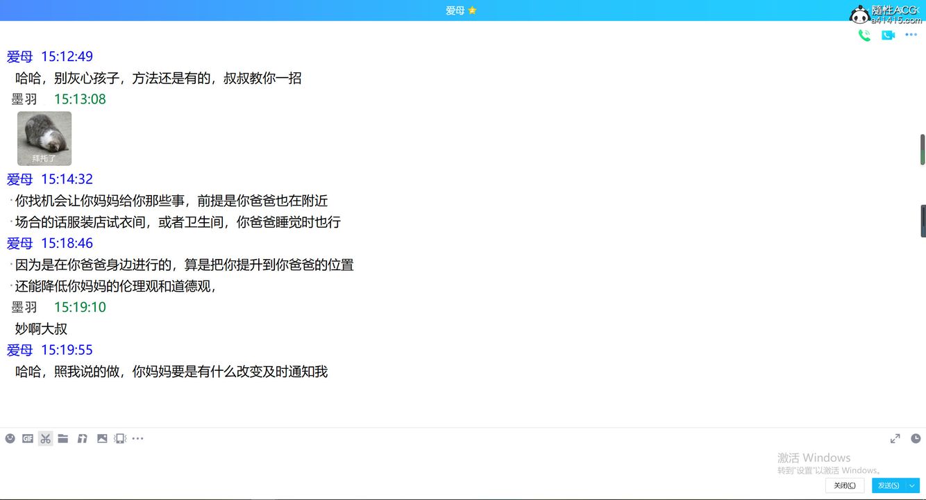This screenshot has width=926, height=500.
Task: Open chat history via the clock icon
Action: click(916, 438)
